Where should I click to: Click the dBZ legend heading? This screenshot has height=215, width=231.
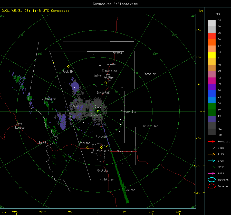[x=218, y=14]
